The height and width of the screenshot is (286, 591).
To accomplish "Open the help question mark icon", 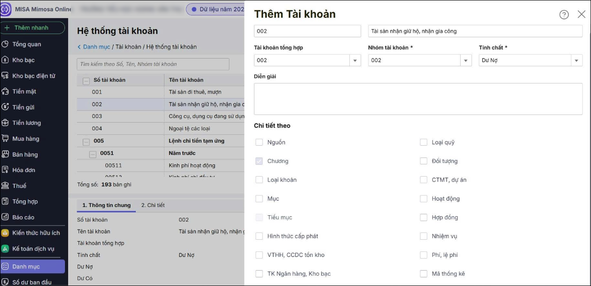I will [x=564, y=15].
